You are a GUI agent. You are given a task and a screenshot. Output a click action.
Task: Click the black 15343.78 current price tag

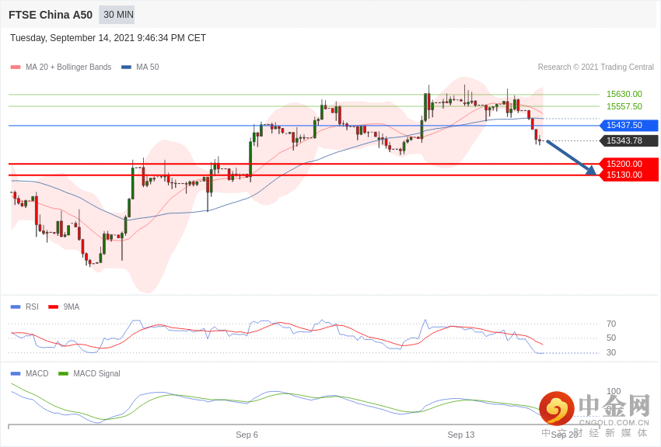tap(628, 141)
